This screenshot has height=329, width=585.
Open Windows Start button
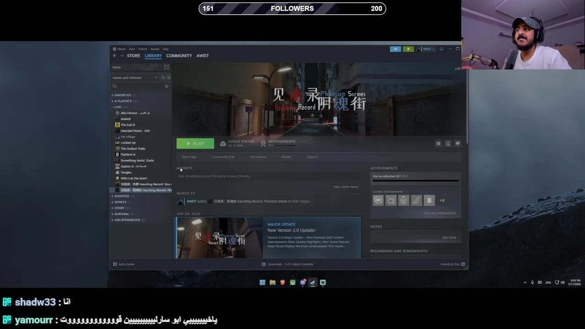262,282
